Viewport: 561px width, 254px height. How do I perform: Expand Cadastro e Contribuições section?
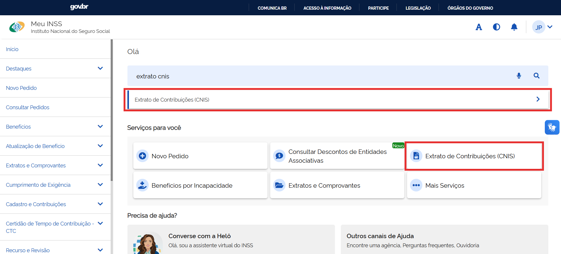[100, 204]
